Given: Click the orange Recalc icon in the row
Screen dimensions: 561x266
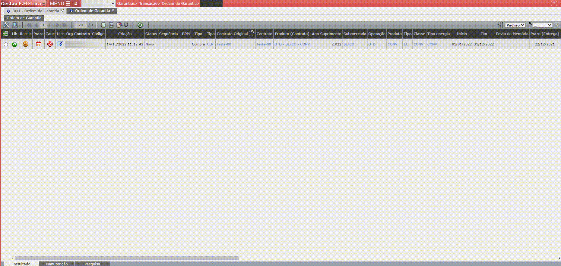Looking at the screenshot, I should click(26, 44).
